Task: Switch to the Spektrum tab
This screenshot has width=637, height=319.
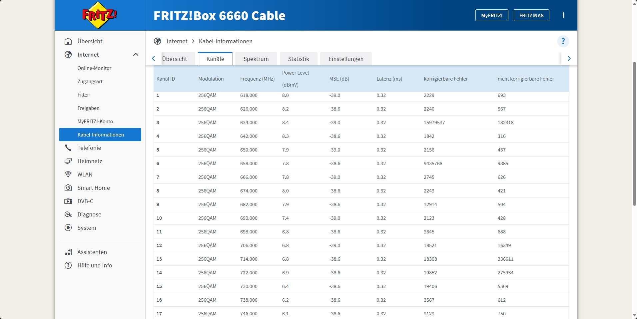Action: (x=256, y=59)
